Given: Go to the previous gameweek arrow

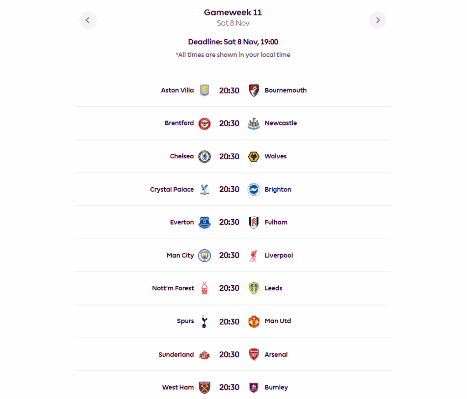Looking at the screenshot, I should tap(88, 20).
